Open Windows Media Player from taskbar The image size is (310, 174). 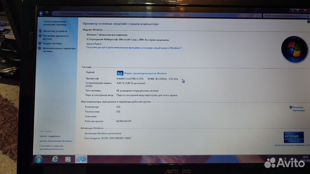[x=67, y=159]
